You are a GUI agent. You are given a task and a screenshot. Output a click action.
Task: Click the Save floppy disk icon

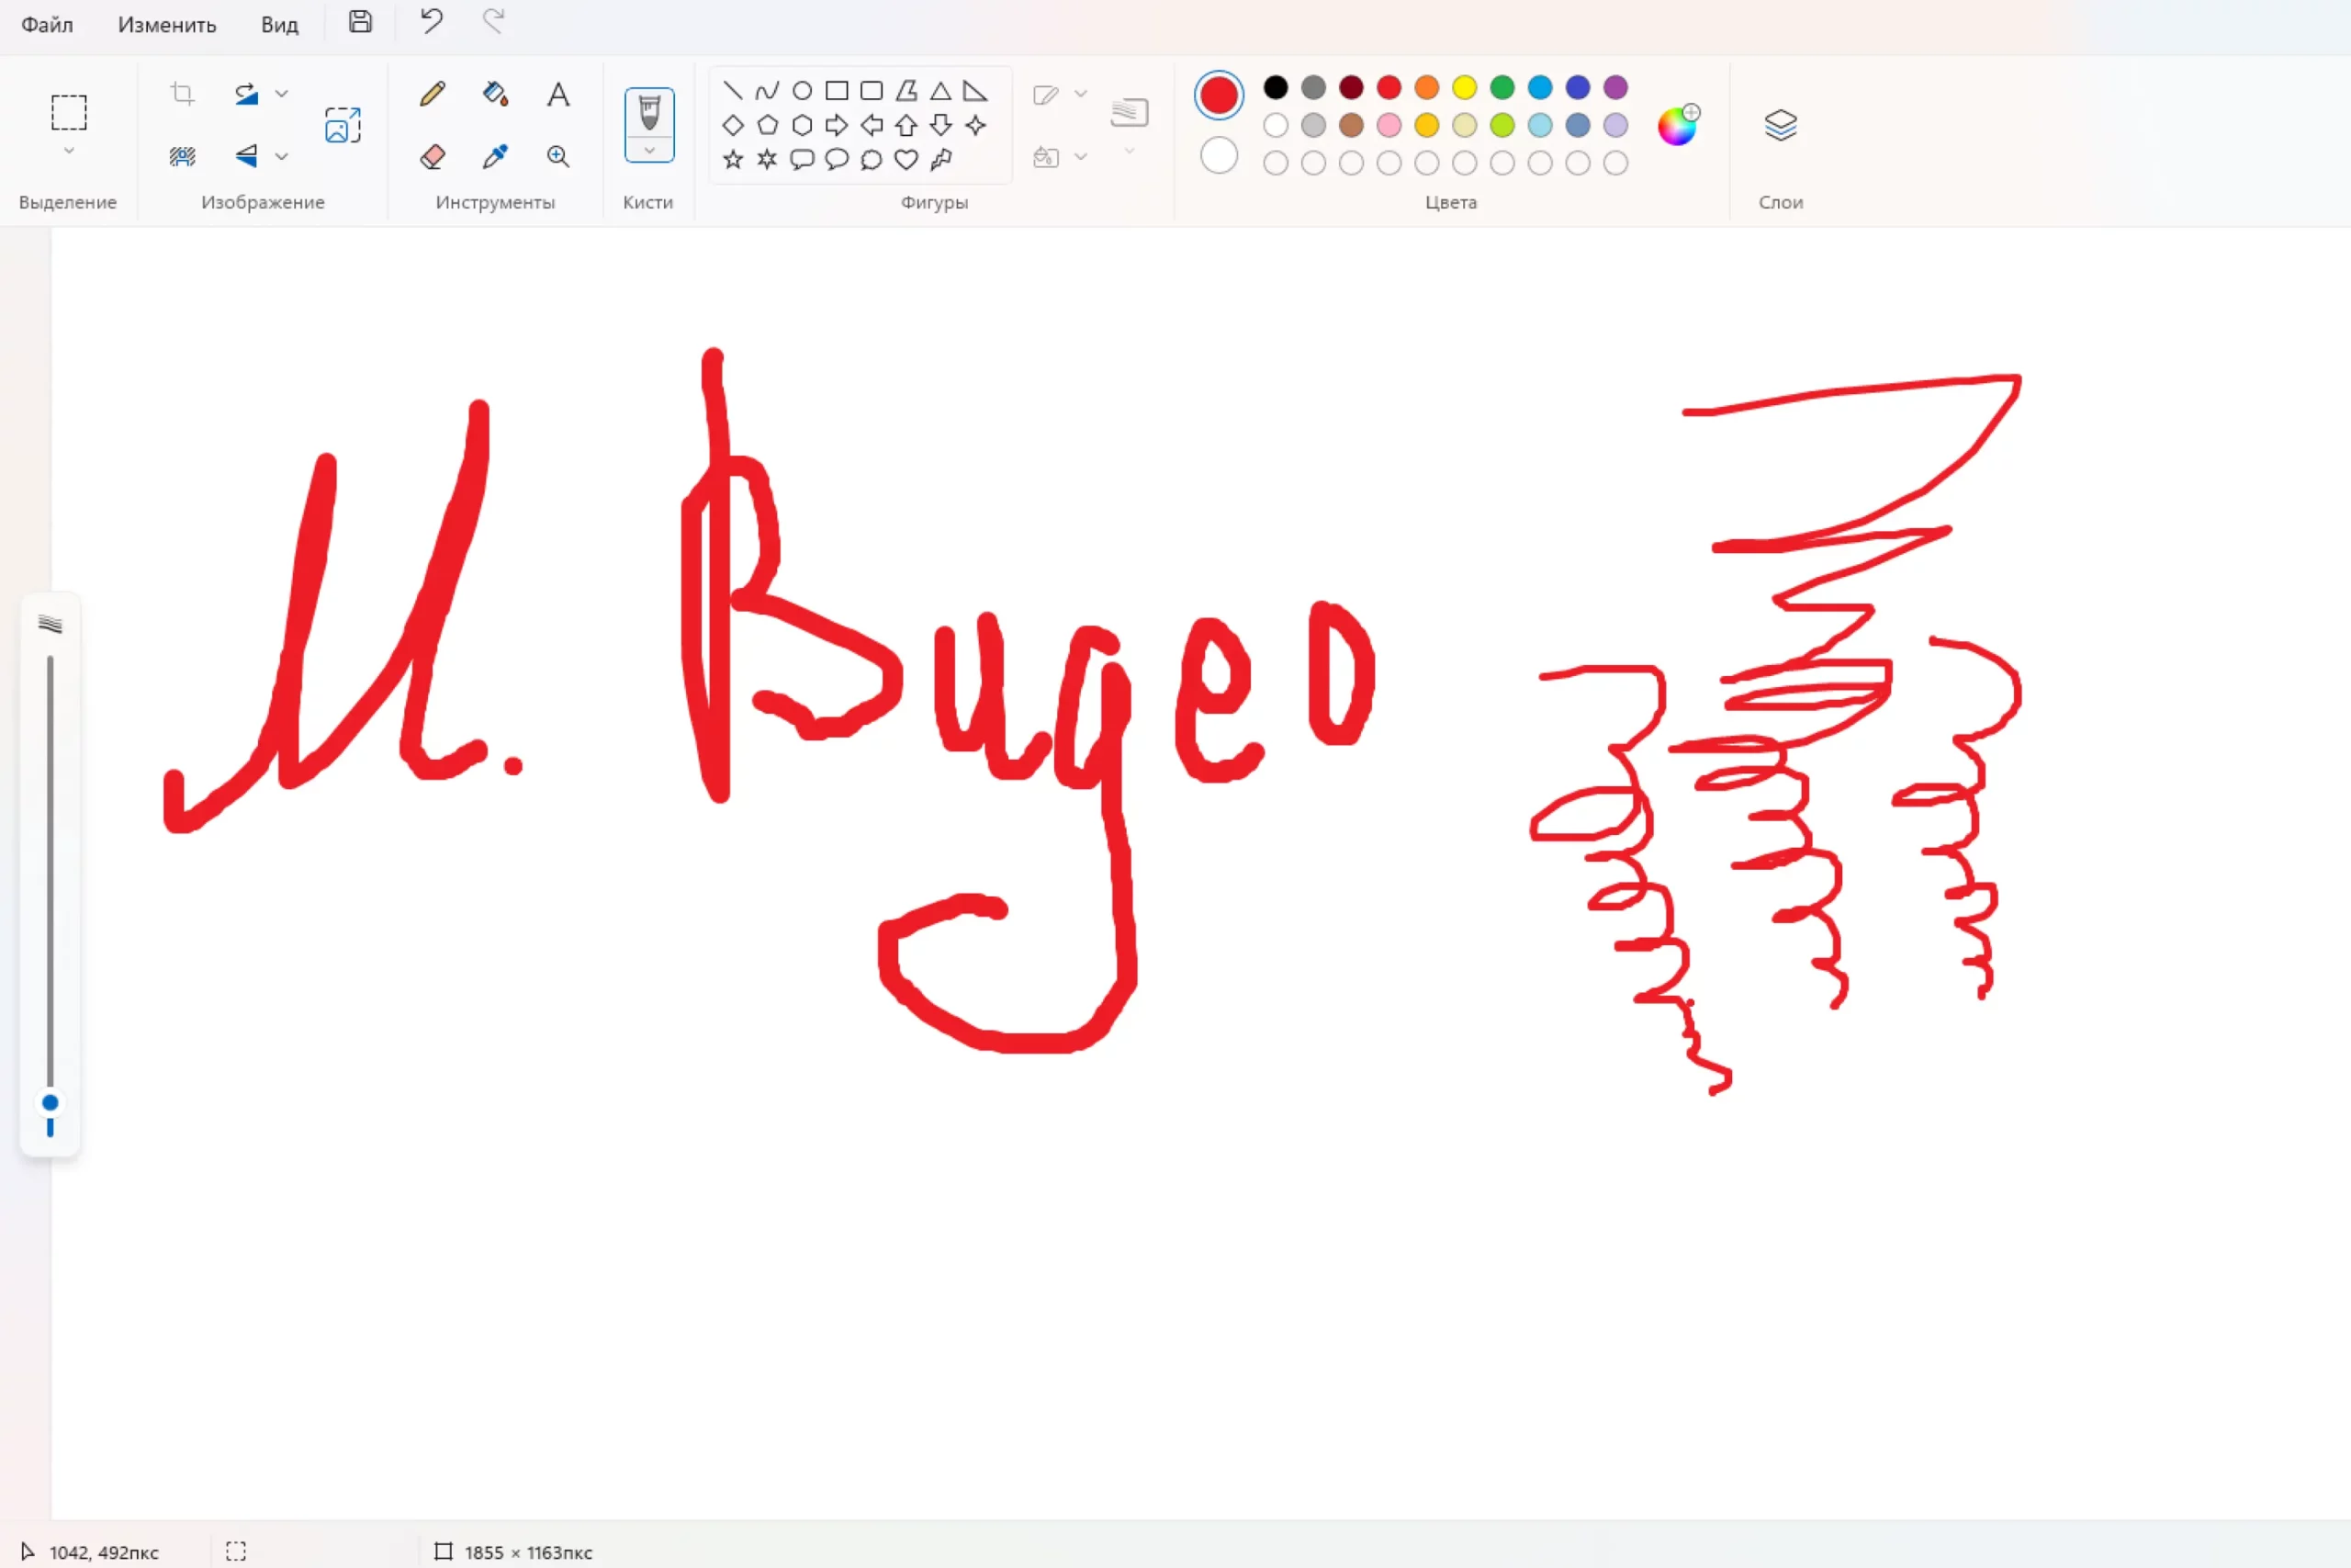[361, 22]
